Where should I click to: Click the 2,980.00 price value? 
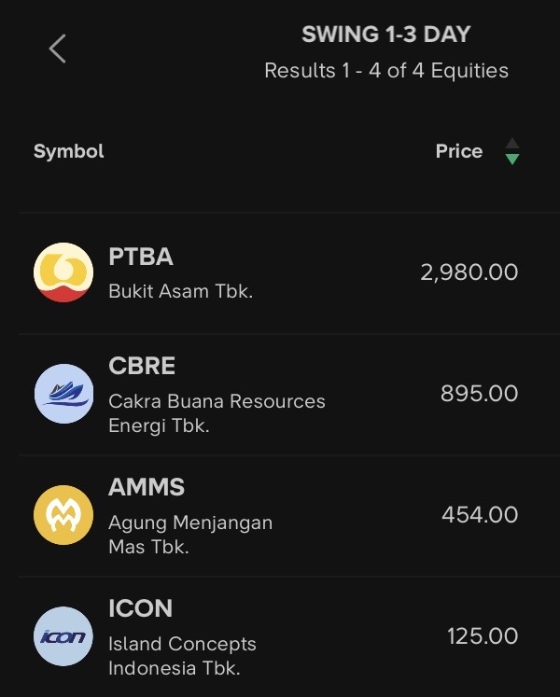pyautogui.click(x=469, y=272)
